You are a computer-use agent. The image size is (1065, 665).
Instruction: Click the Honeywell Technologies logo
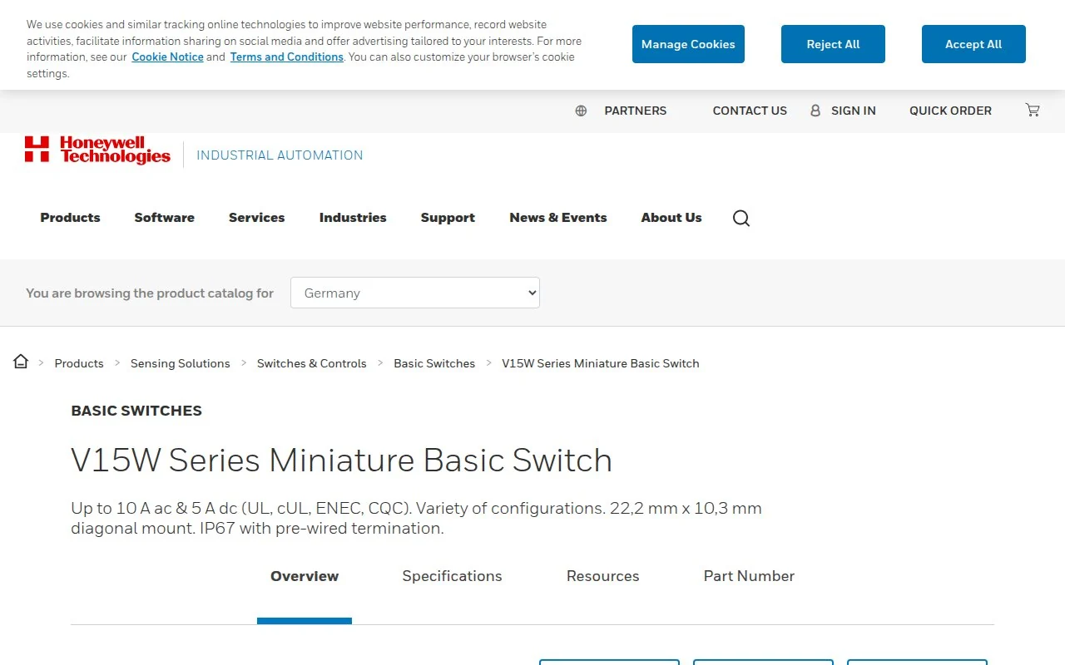click(97, 150)
